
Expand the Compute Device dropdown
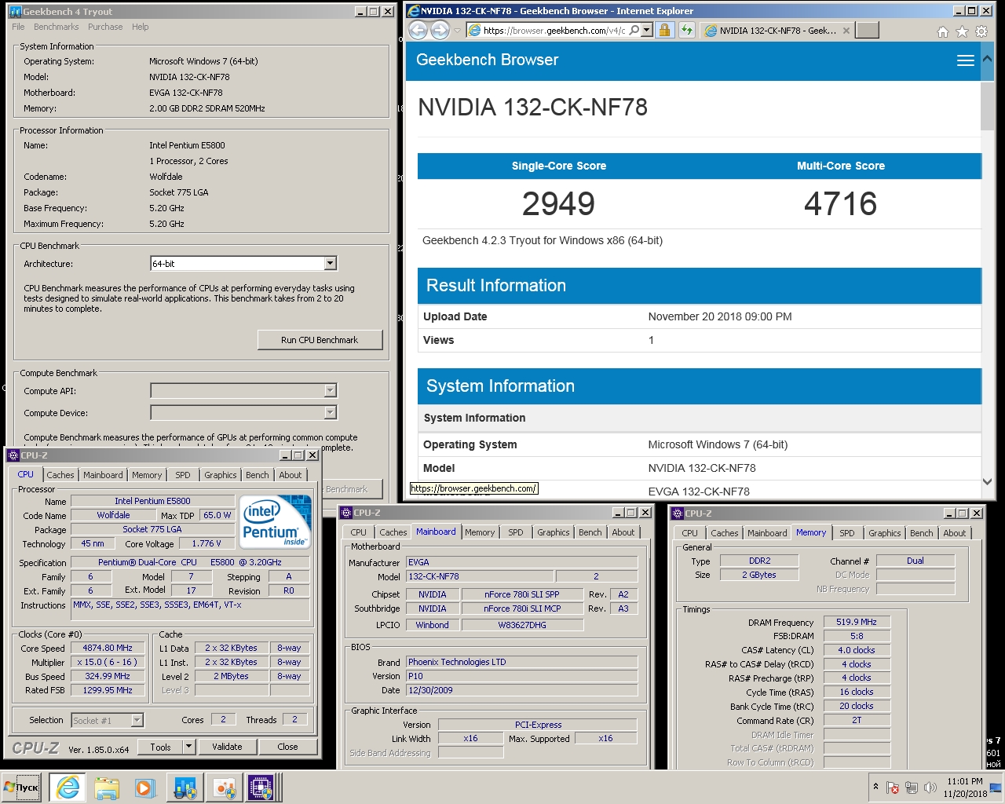[331, 412]
